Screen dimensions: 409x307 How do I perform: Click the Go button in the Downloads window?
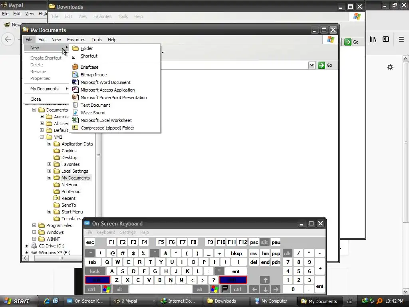tap(351, 42)
